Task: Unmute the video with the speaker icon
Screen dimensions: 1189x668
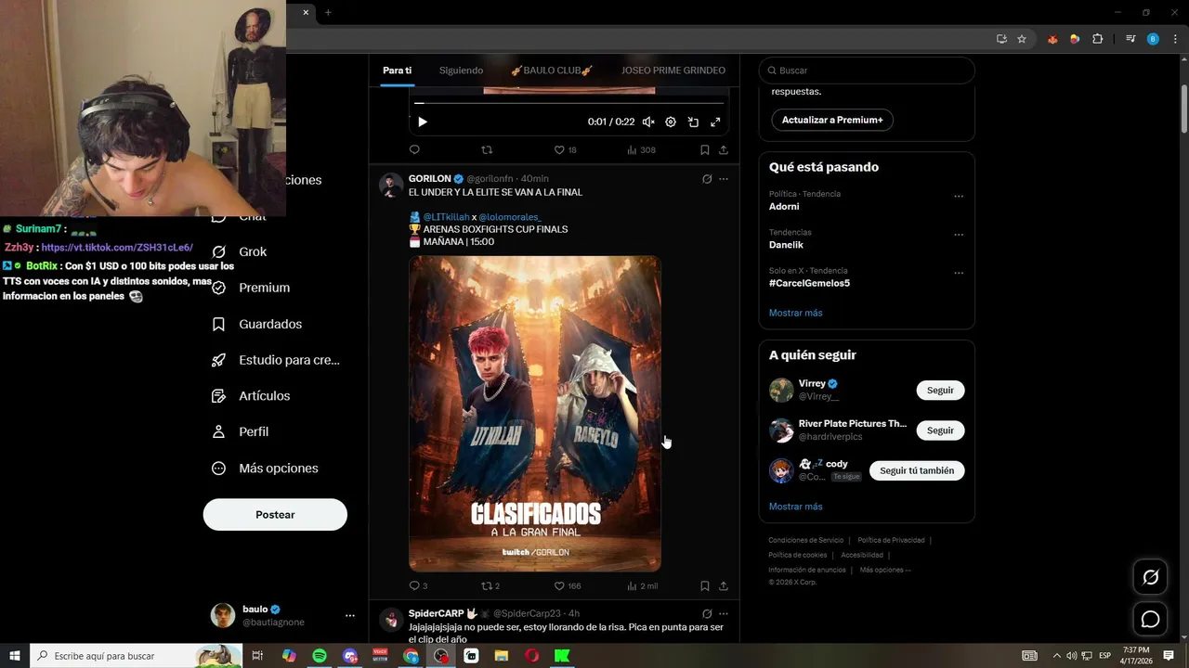Action: [648, 122]
